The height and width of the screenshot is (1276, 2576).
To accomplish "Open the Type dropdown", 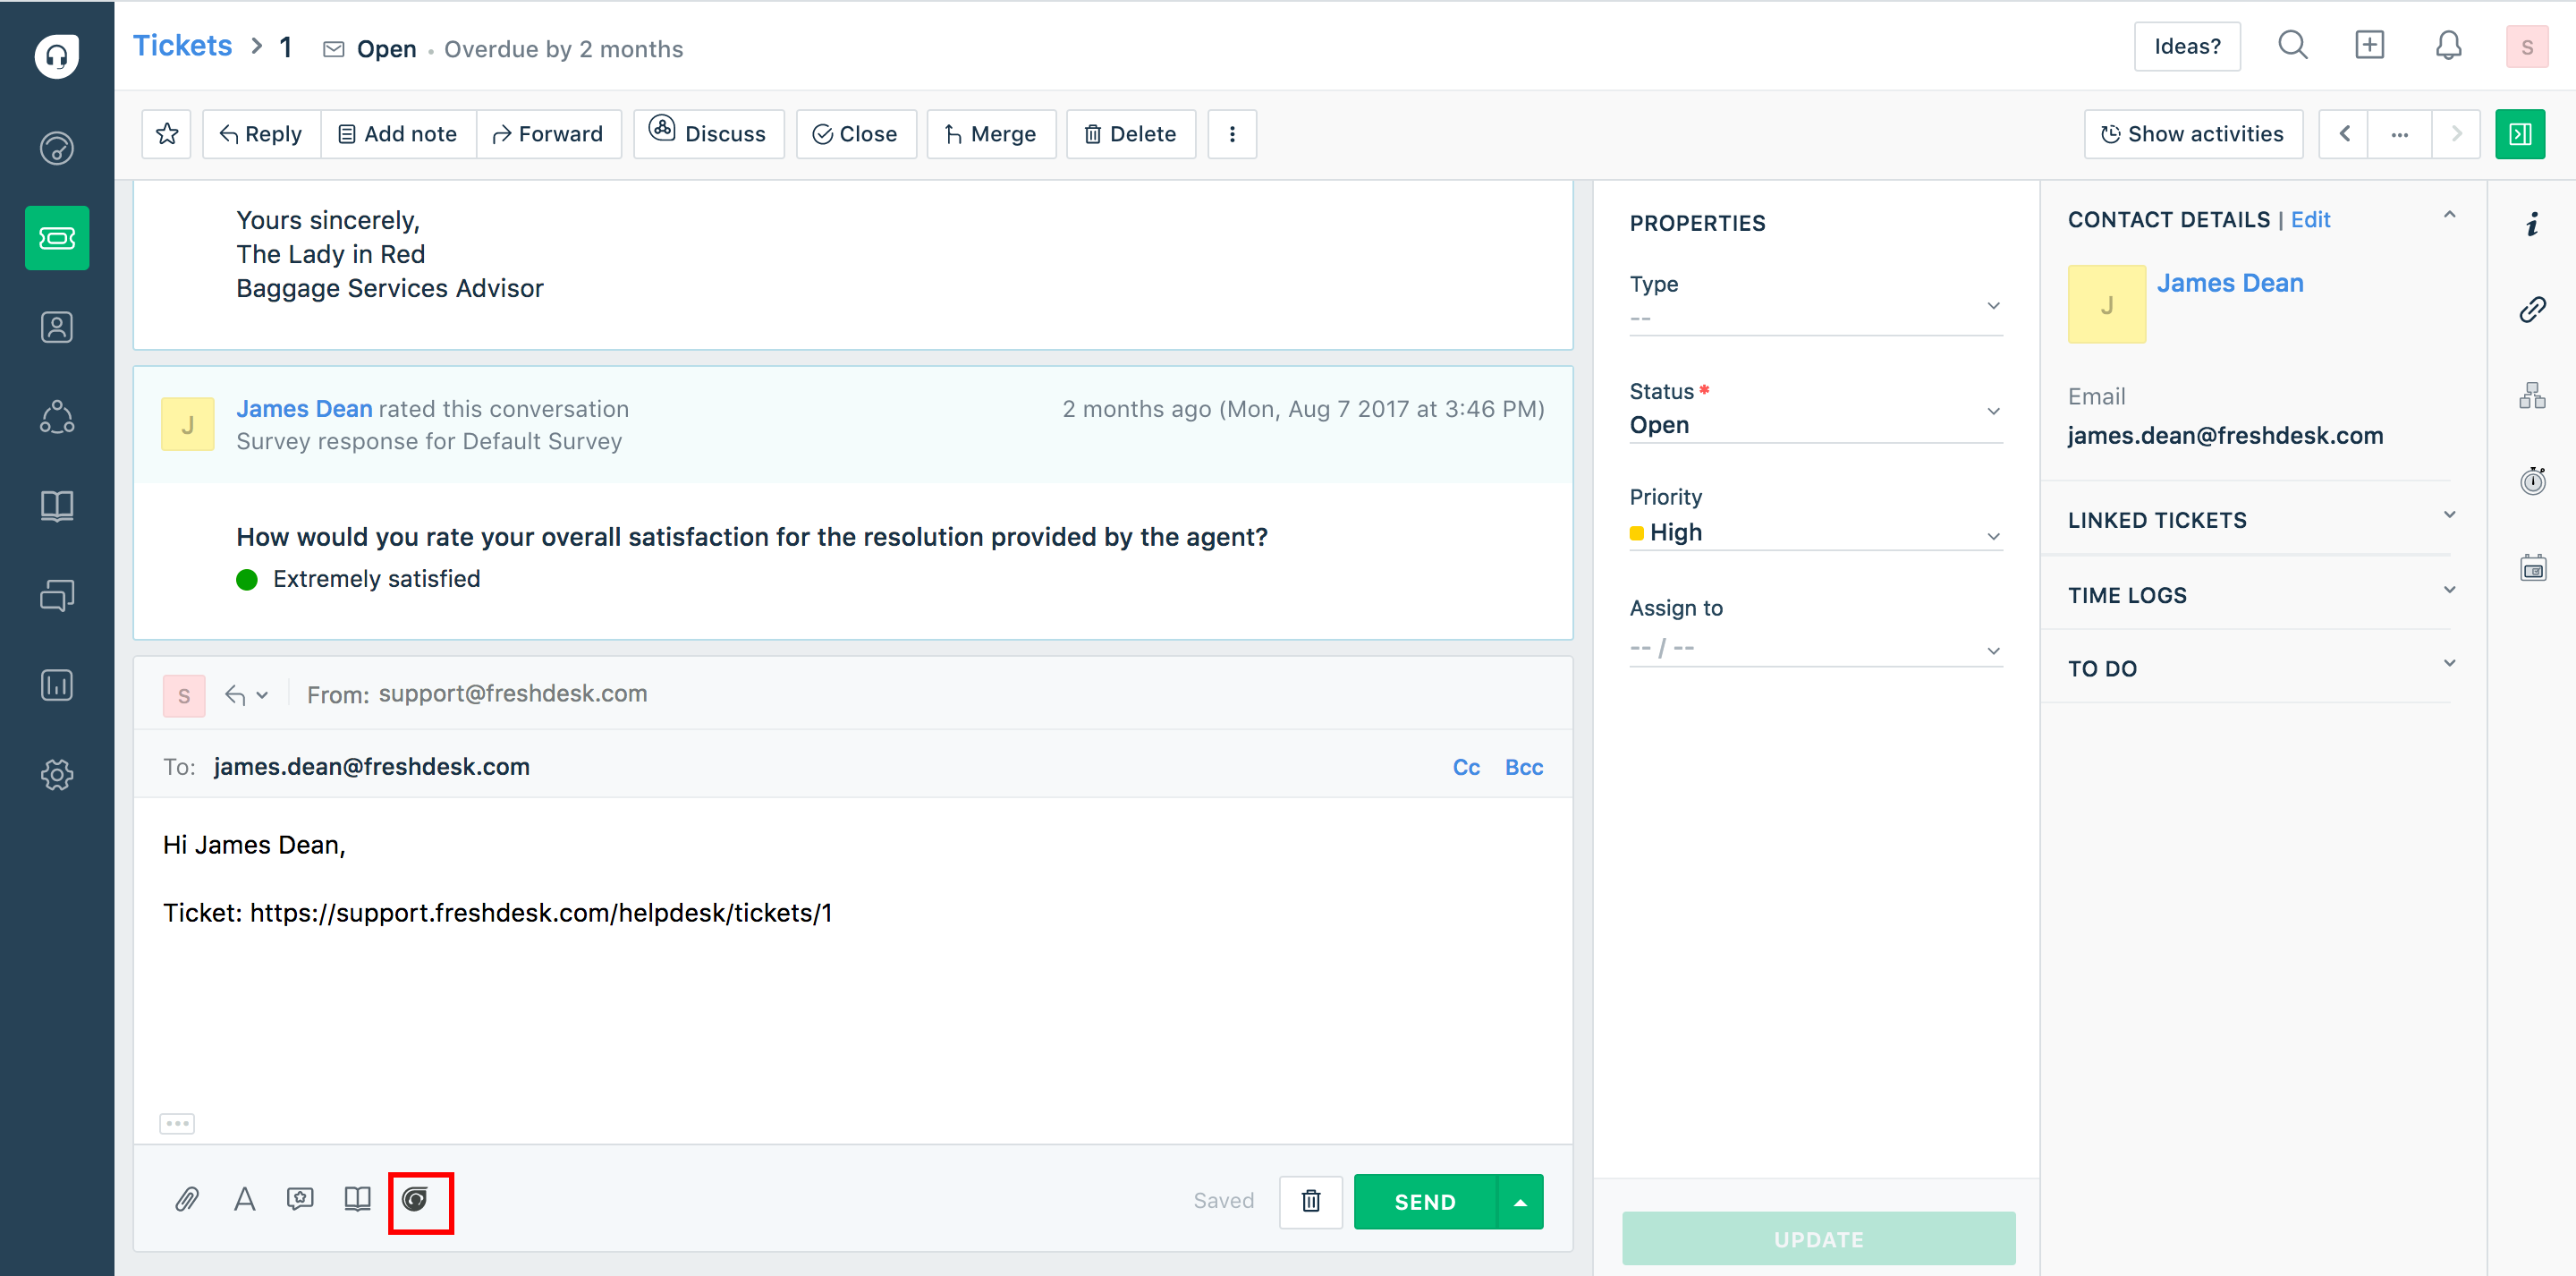I will [x=1815, y=305].
